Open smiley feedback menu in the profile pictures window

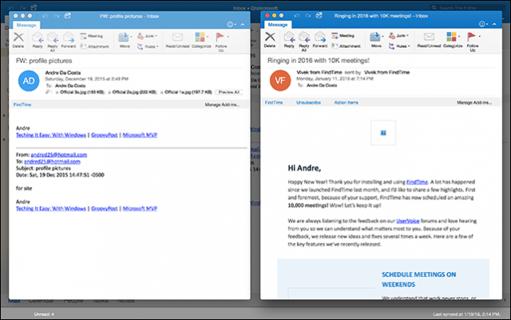coord(231,25)
